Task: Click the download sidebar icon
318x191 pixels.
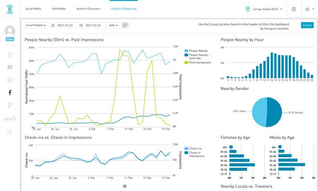Action: click(10, 131)
